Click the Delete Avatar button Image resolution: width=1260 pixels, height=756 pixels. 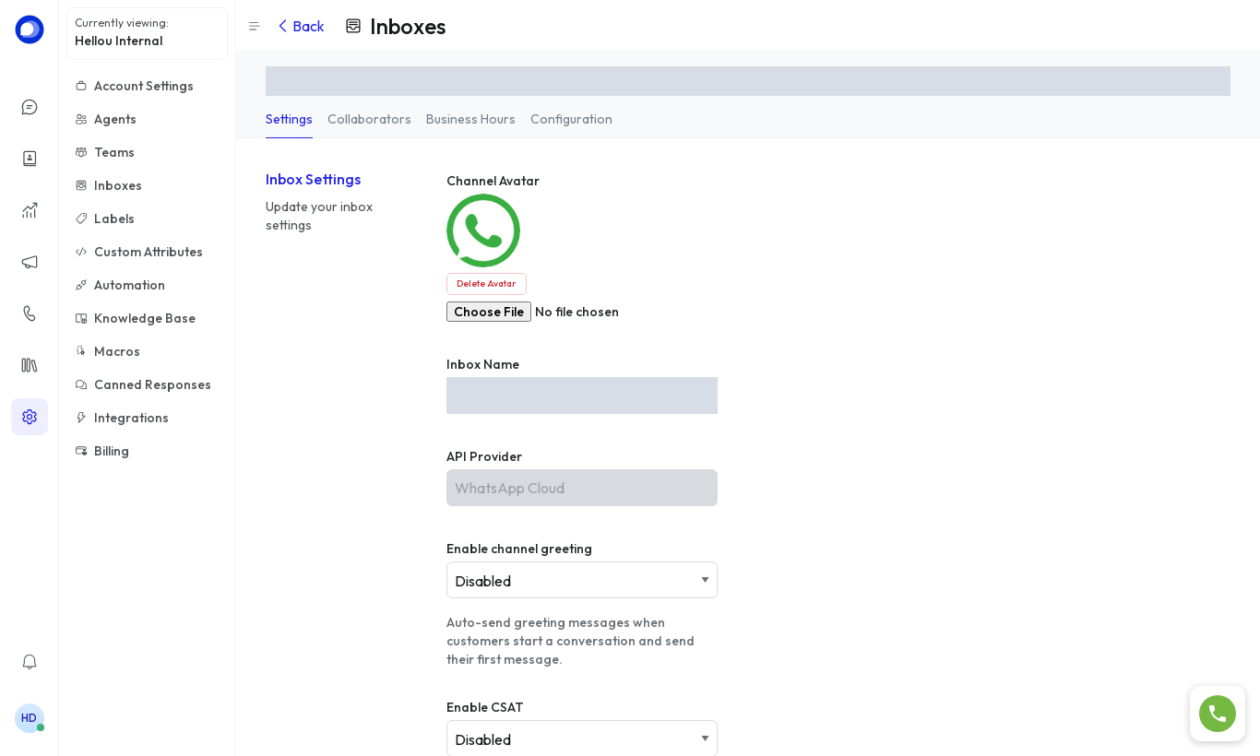(x=486, y=284)
